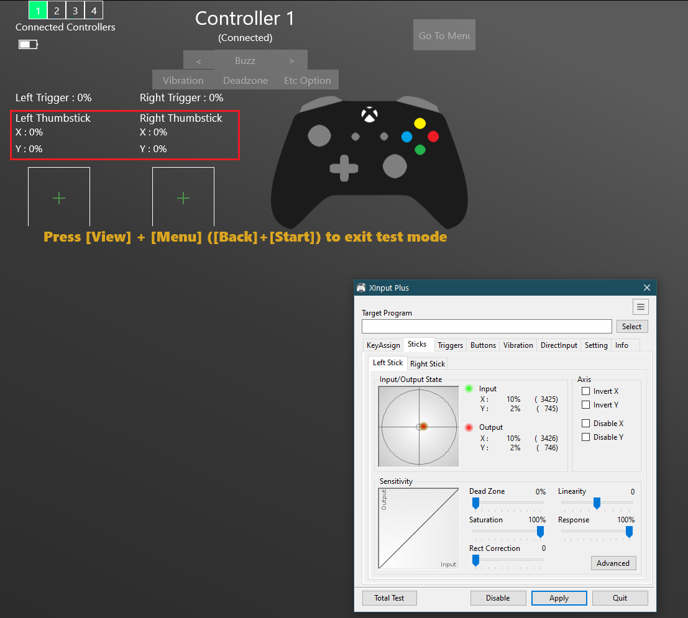The width and height of the screenshot is (688, 618).
Task: Go to the previous vibration mode arrow
Action: point(199,61)
